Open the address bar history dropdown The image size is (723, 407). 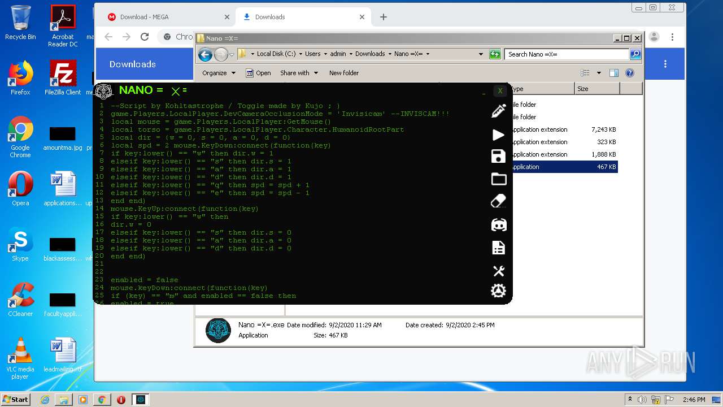click(x=481, y=54)
